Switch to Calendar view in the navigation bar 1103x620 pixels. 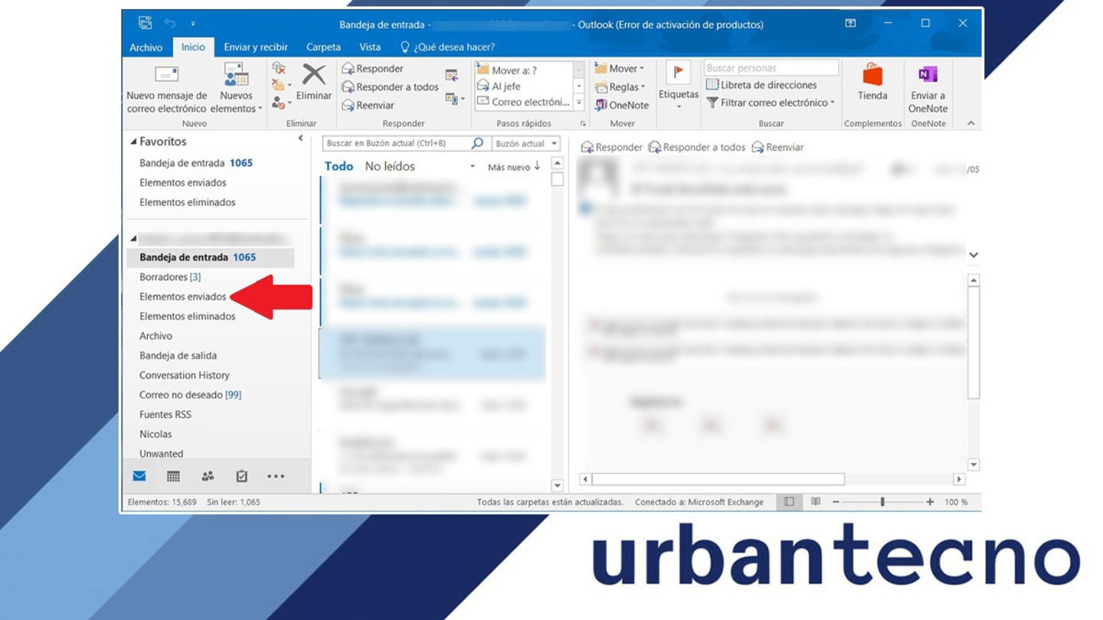tap(174, 476)
